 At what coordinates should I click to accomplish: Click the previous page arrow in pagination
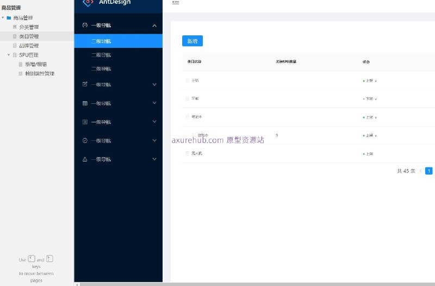click(x=420, y=171)
